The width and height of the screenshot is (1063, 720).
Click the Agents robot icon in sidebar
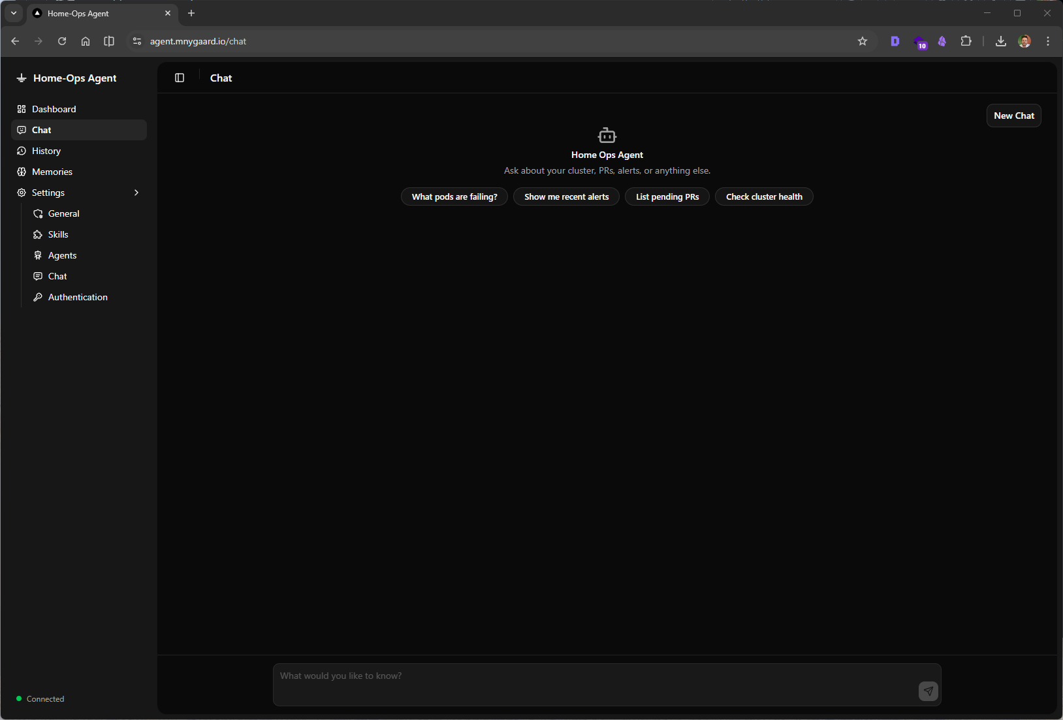pos(38,255)
